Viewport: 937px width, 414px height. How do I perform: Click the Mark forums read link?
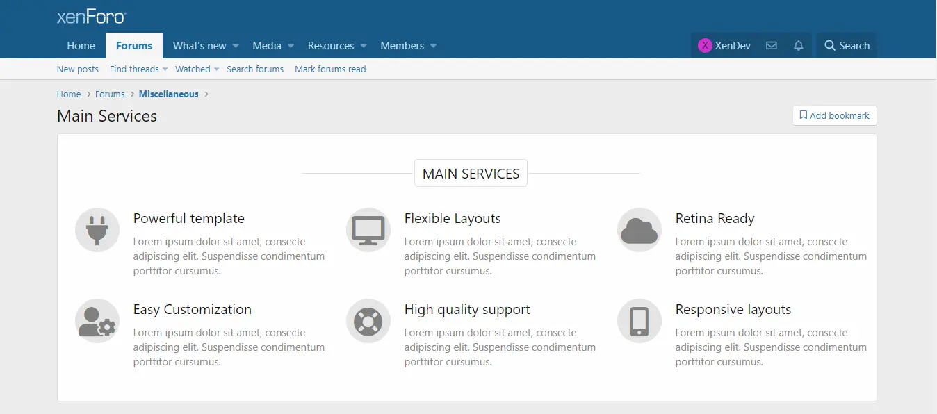coord(330,69)
